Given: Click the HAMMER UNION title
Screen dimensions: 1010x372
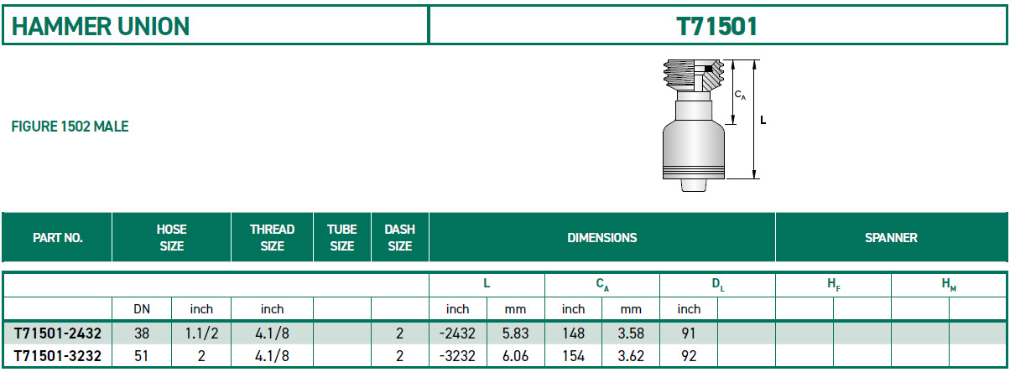Looking at the screenshot, I should tap(101, 26).
